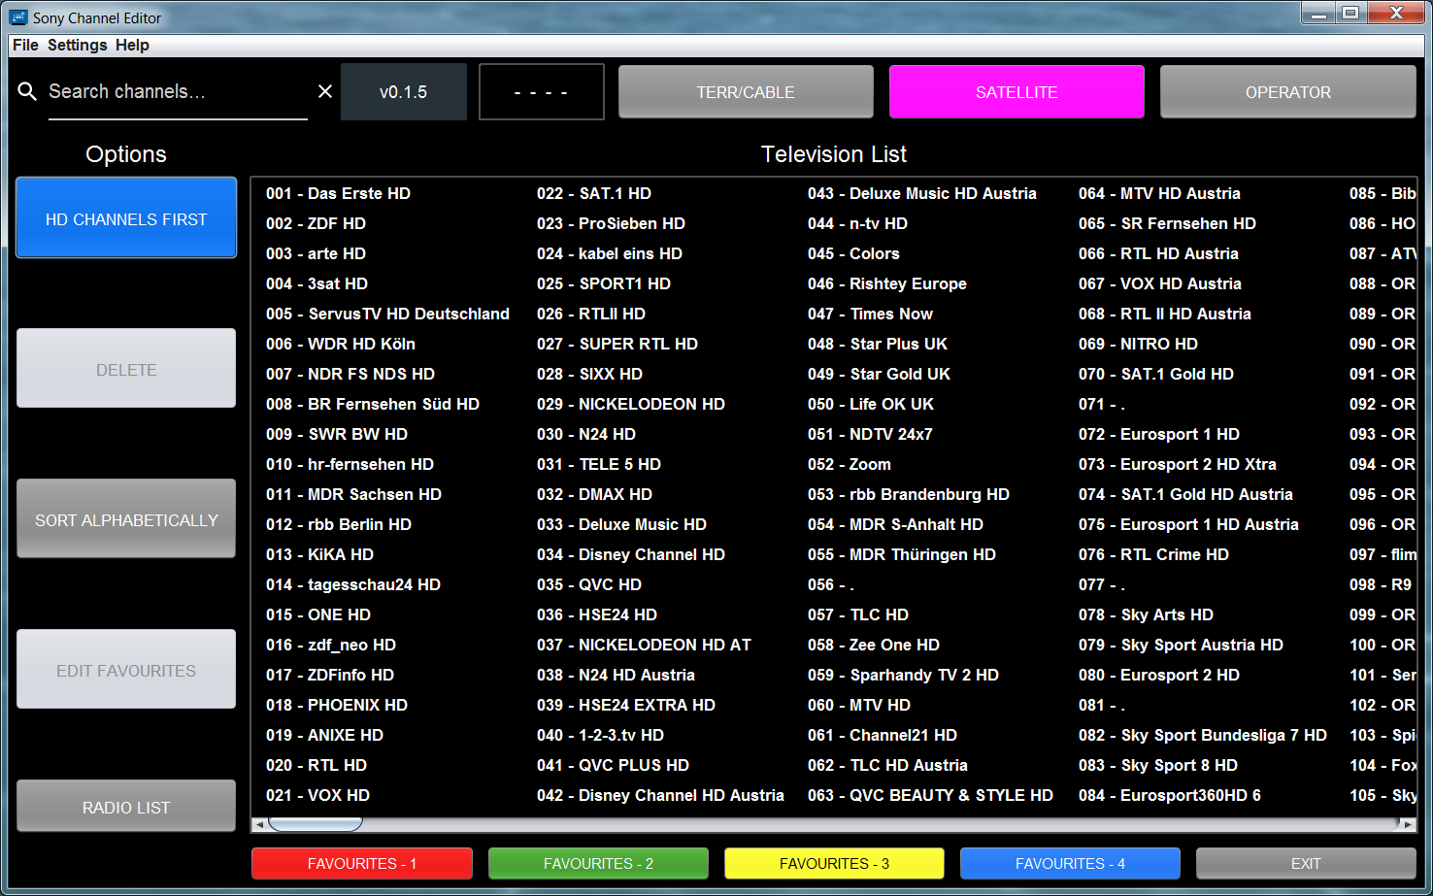Click the scrollbar left arrow

(x=258, y=824)
